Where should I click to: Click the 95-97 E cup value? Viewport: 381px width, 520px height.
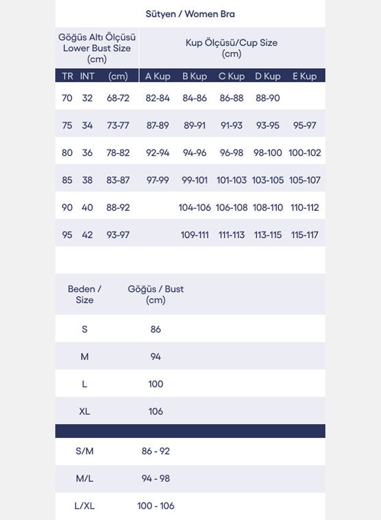[305, 125]
